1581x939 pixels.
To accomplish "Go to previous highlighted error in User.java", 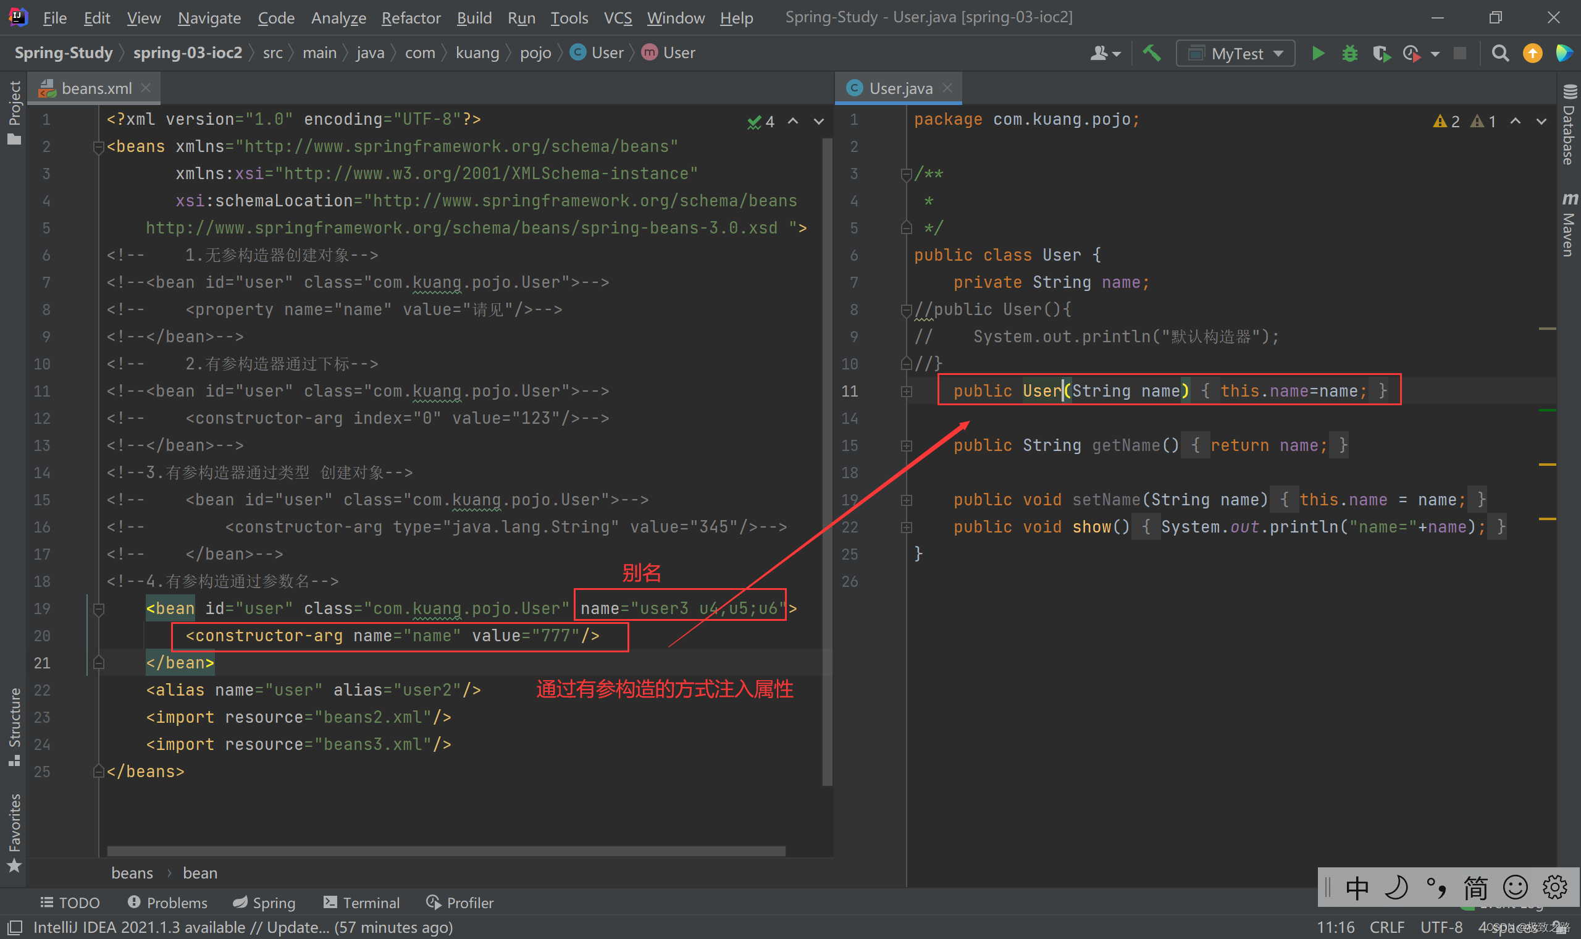I will pyautogui.click(x=1516, y=122).
